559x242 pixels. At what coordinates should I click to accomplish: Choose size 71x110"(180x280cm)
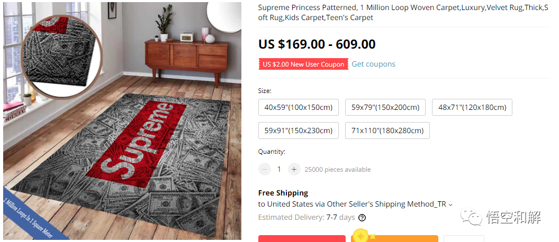[x=387, y=131]
